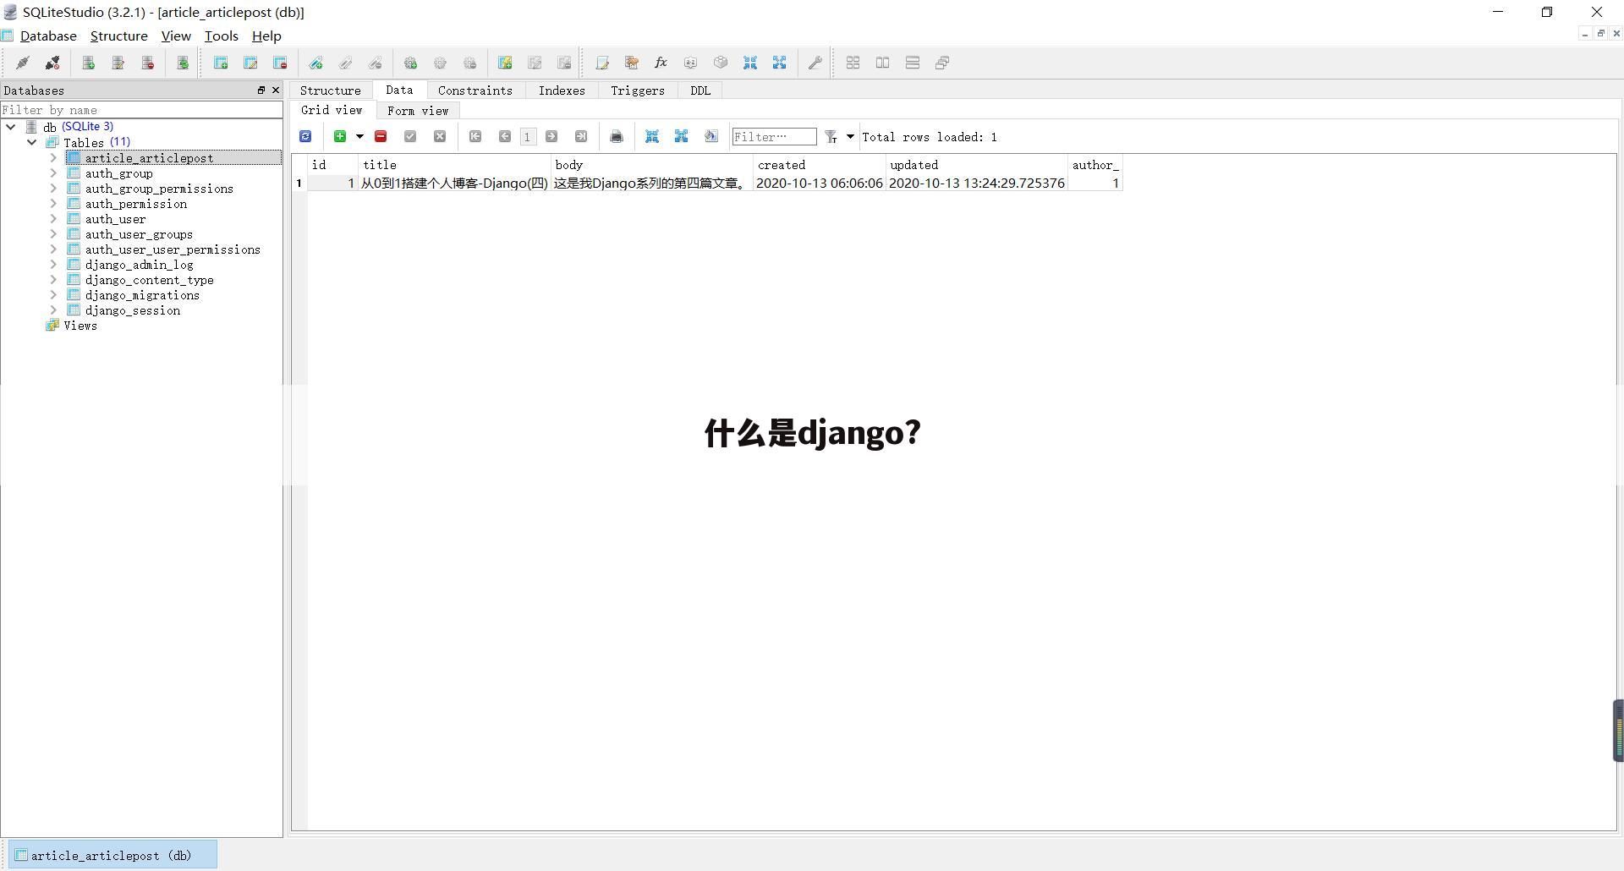This screenshot has width=1624, height=871.
Task: Open the Triggers tab
Action: (638, 90)
